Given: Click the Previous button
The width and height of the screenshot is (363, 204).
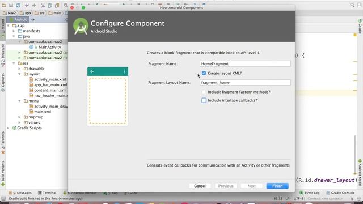Looking at the screenshot, I should (226, 186).
